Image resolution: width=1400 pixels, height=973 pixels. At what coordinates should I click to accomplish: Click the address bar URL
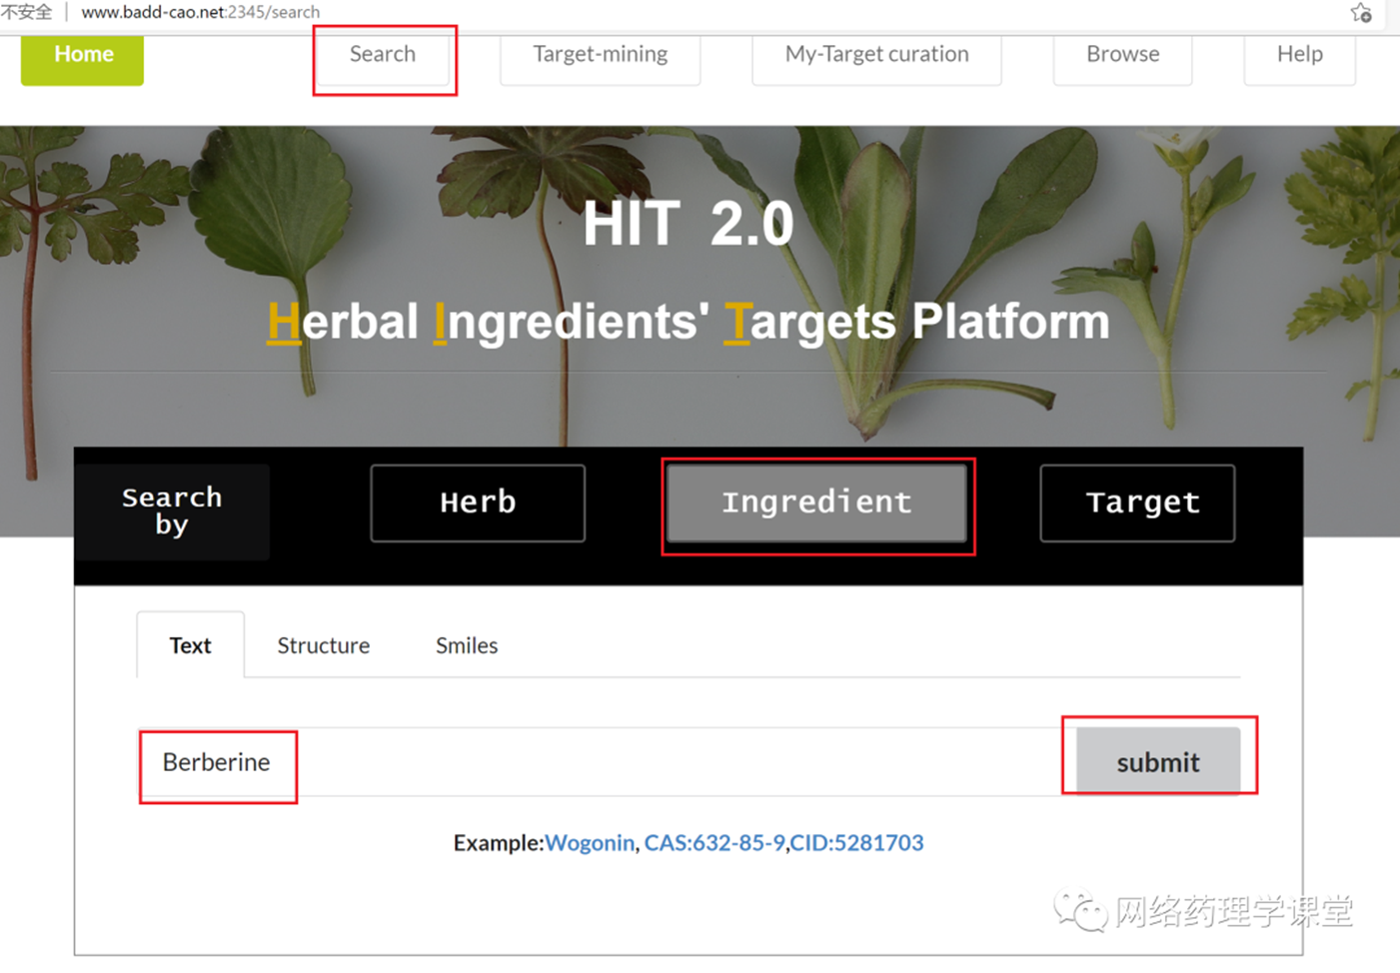(x=200, y=12)
